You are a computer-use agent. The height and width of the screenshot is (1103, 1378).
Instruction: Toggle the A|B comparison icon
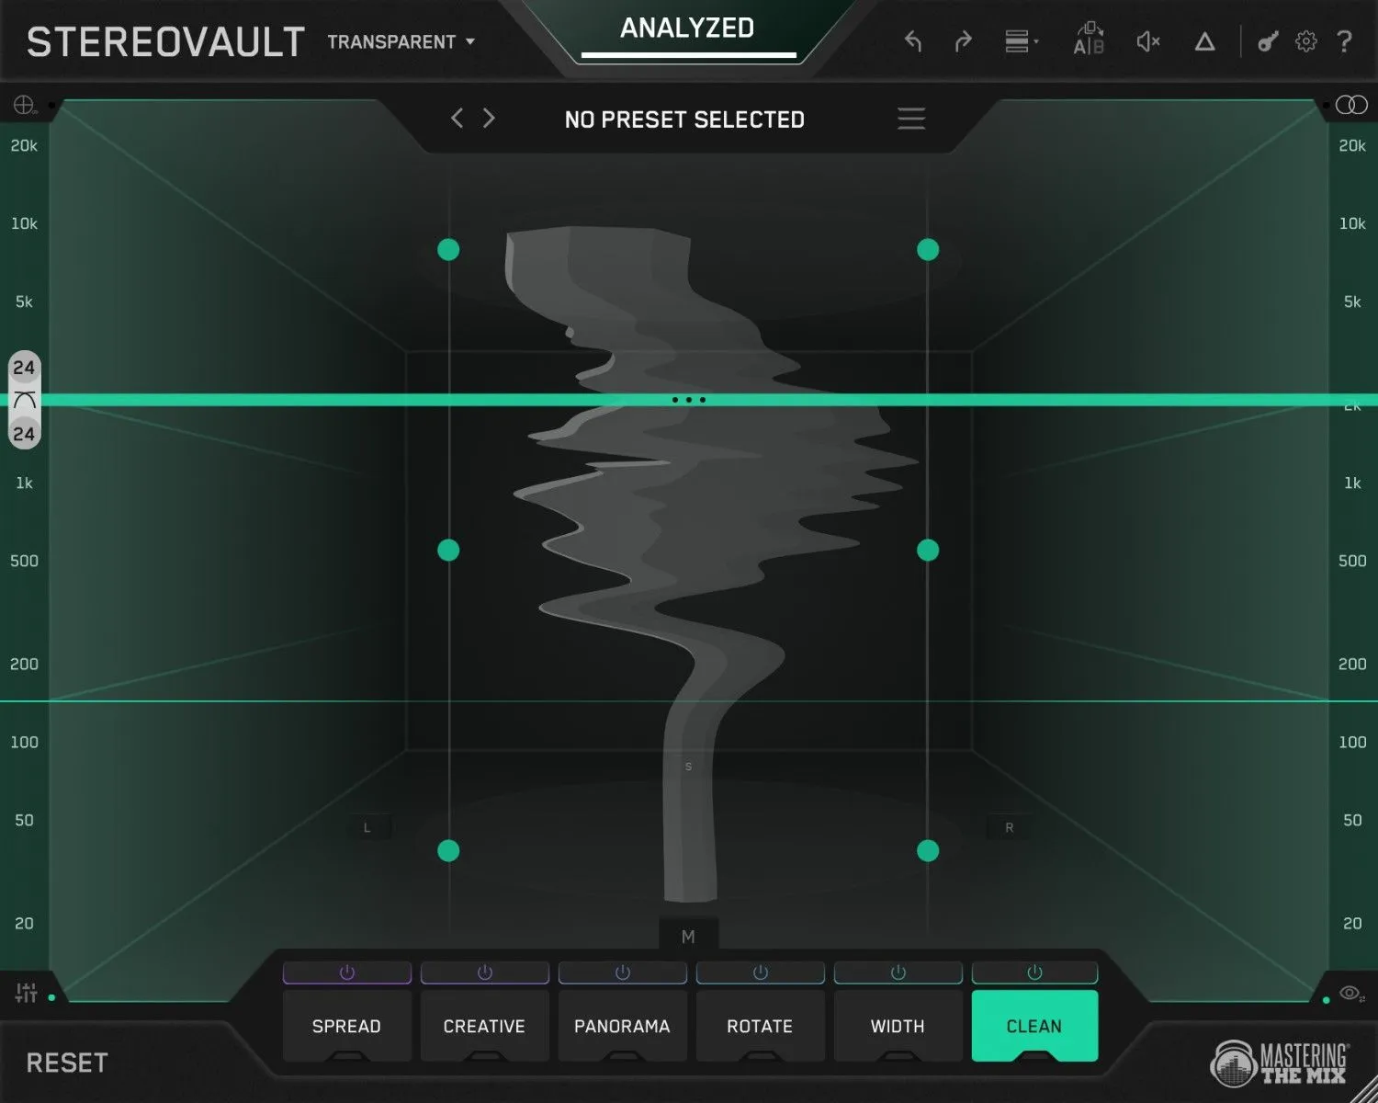tap(1089, 39)
